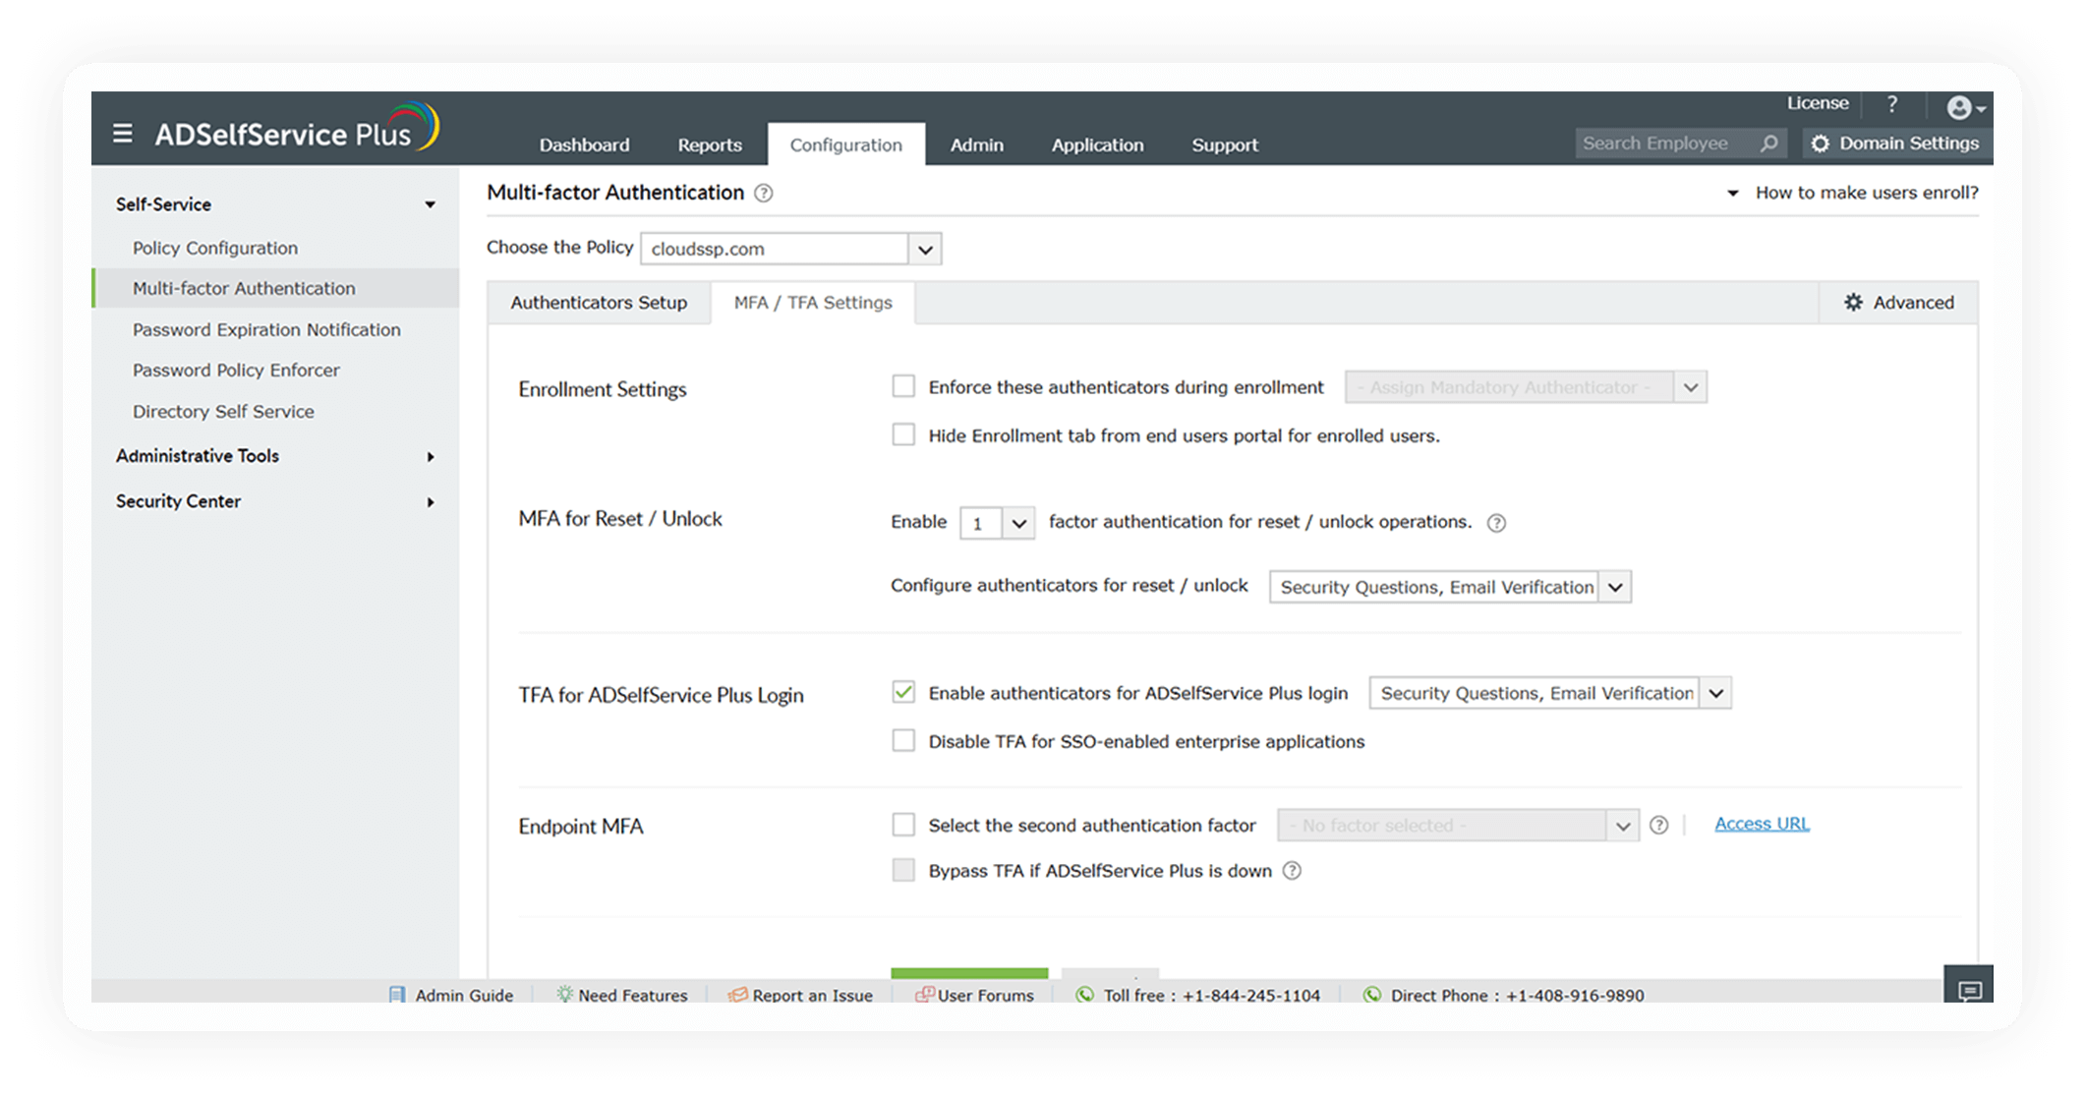2086x1095 pixels.
Task: Switch to Authenticators Setup tab
Action: click(599, 303)
